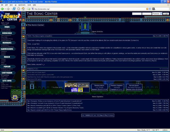Click the Stop loading icon
Screen dimensions: 170x132
tap(19, 9)
